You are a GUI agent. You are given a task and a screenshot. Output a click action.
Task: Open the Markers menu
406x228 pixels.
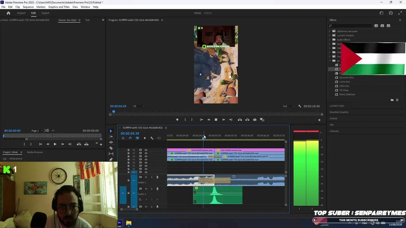pyautogui.click(x=41, y=7)
